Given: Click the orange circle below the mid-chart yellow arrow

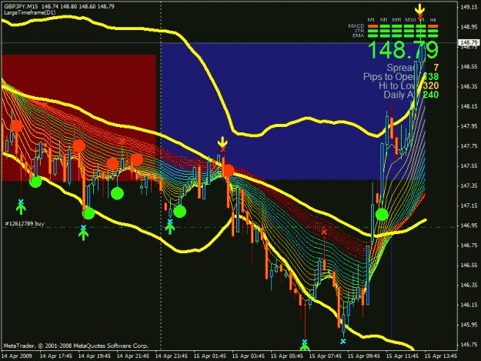Looking at the screenshot, I should 229,171.
